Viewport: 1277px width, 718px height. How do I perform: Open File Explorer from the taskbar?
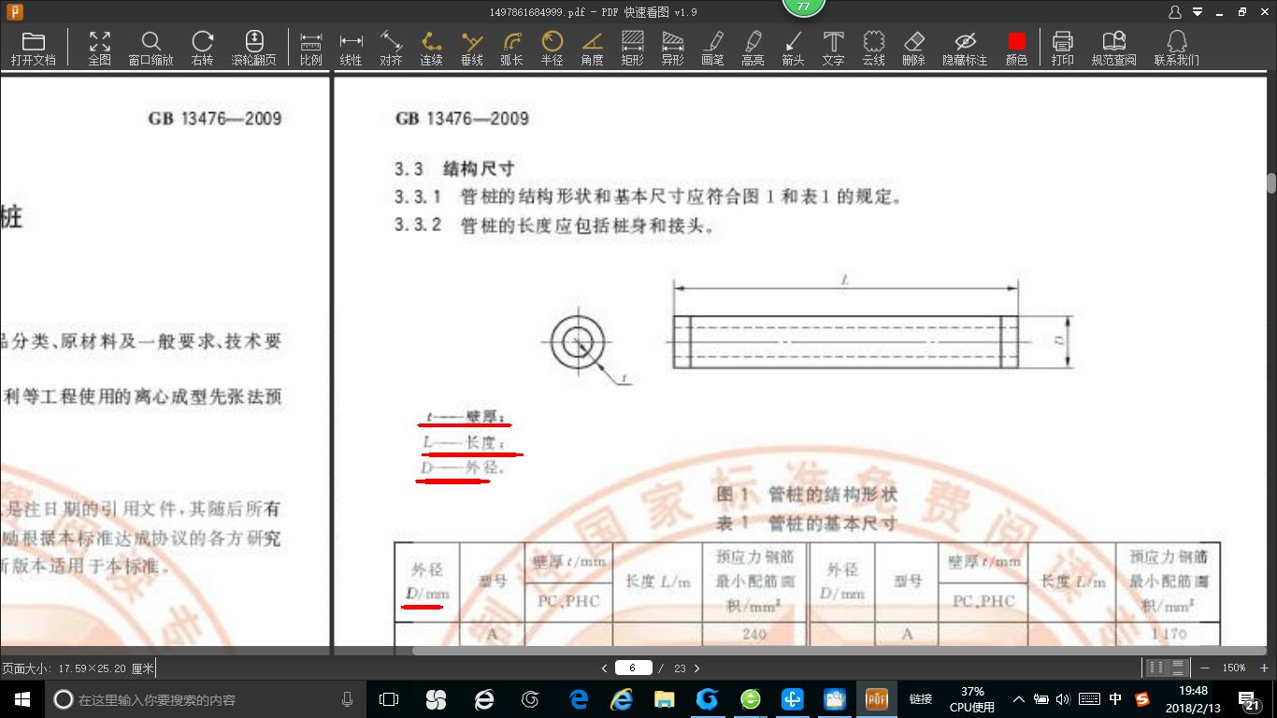coord(665,699)
